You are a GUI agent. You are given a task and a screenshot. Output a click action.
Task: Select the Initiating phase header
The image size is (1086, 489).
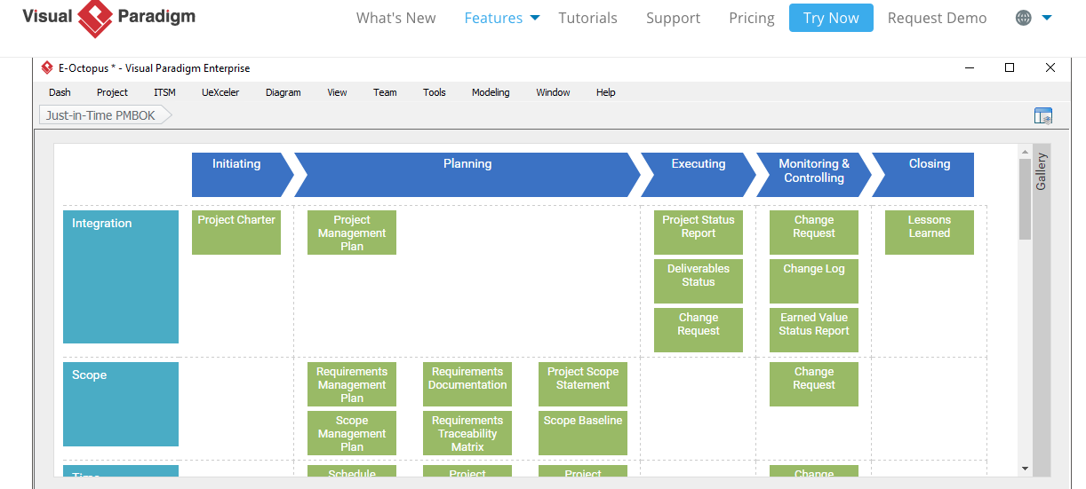tap(243, 175)
